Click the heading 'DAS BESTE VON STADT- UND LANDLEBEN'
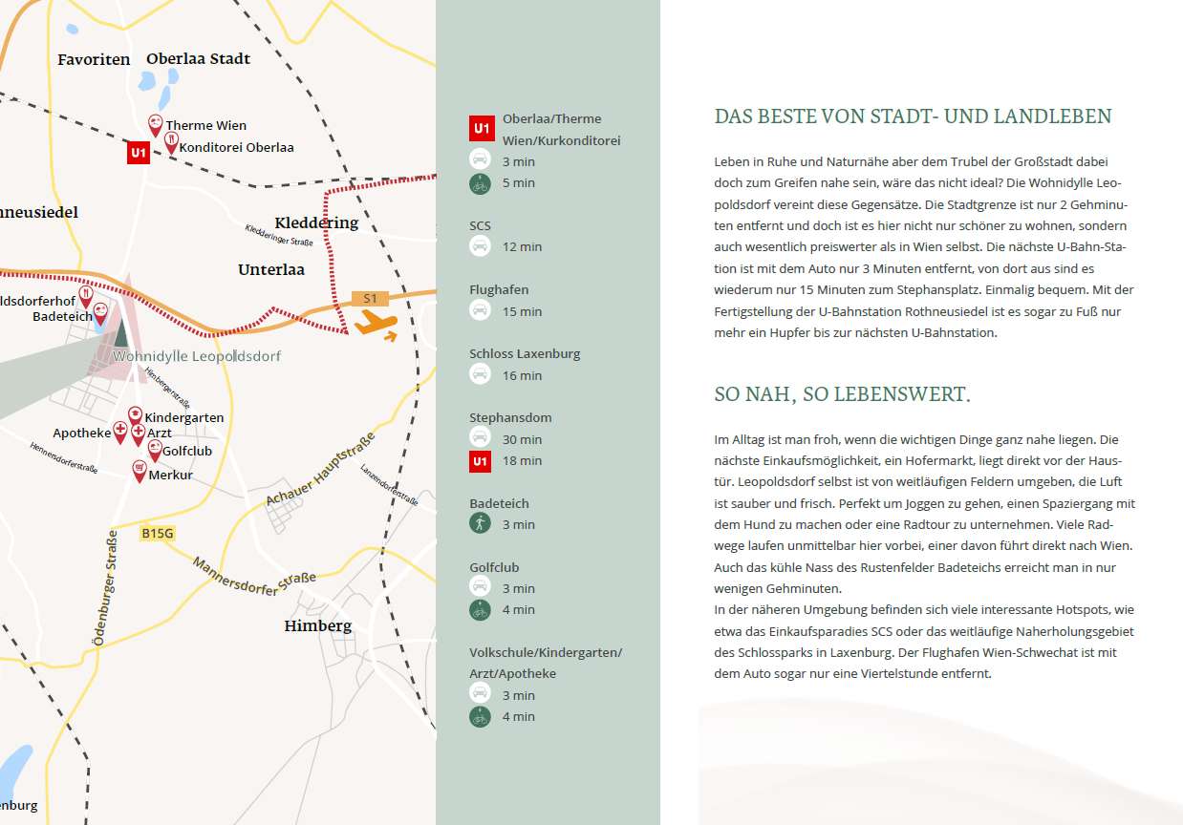Image resolution: width=1183 pixels, height=825 pixels. point(913,116)
